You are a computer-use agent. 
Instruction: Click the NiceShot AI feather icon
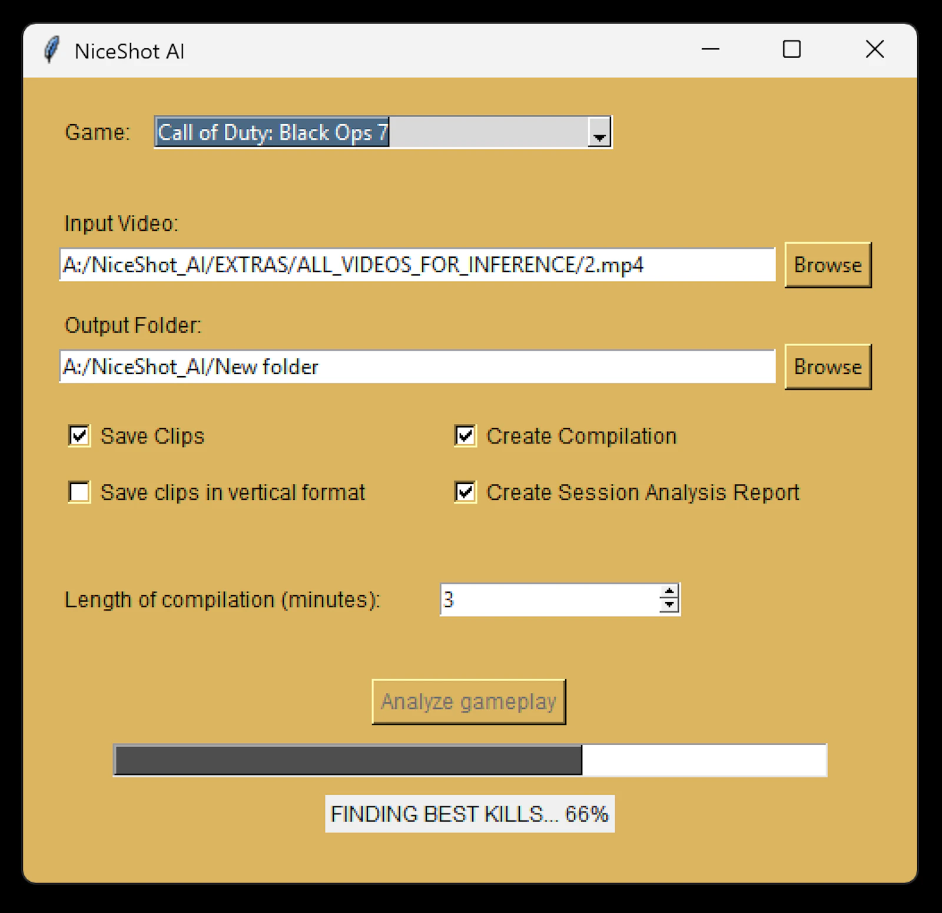[x=52, y=51]
